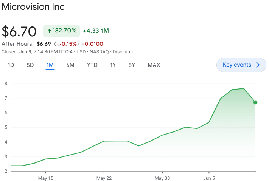Viewport: 269px width, 181px height.
Task: Click the 182.70% change badge
Action: tap(62, 31)
